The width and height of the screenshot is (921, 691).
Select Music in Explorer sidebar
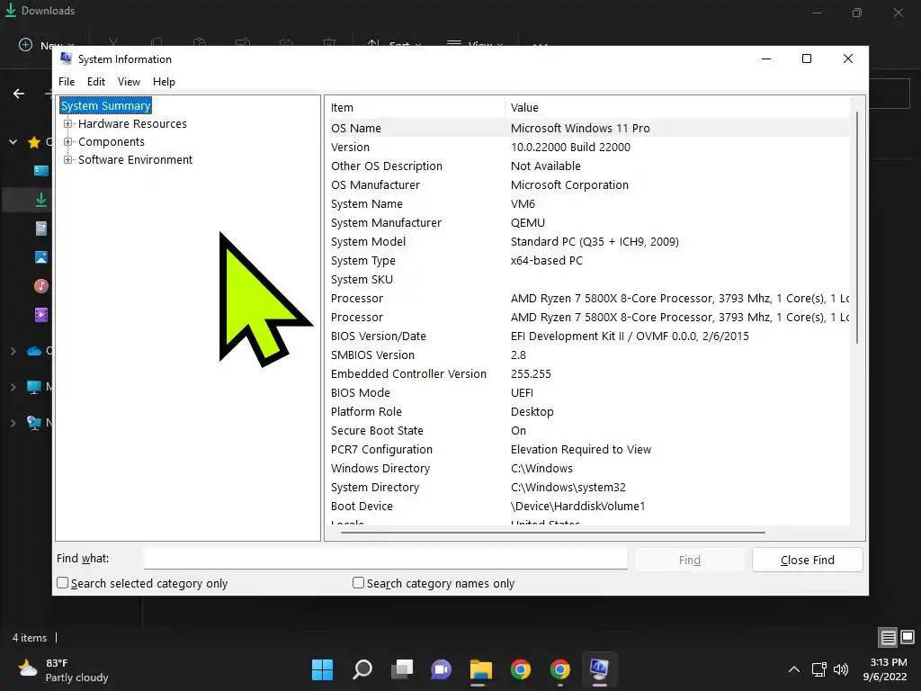[x=41, y=286]
